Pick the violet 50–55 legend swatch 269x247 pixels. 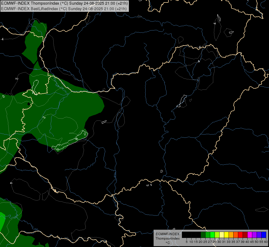point(259,235)
